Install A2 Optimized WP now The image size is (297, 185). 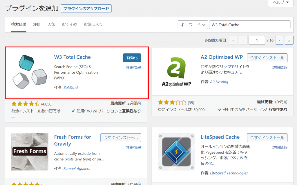click(x=267, y=58)
